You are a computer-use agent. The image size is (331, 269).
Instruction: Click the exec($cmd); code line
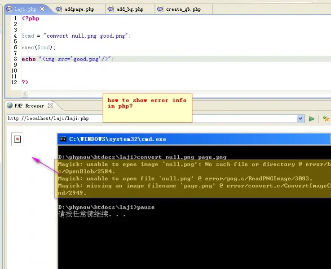coord(39,48)
